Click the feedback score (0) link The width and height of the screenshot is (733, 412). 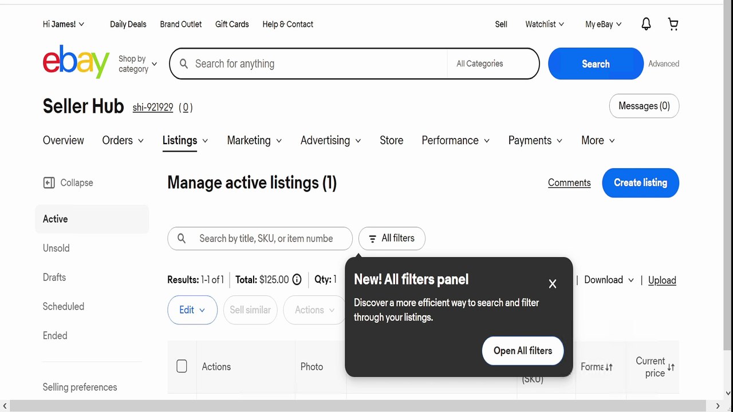[186, 107]
